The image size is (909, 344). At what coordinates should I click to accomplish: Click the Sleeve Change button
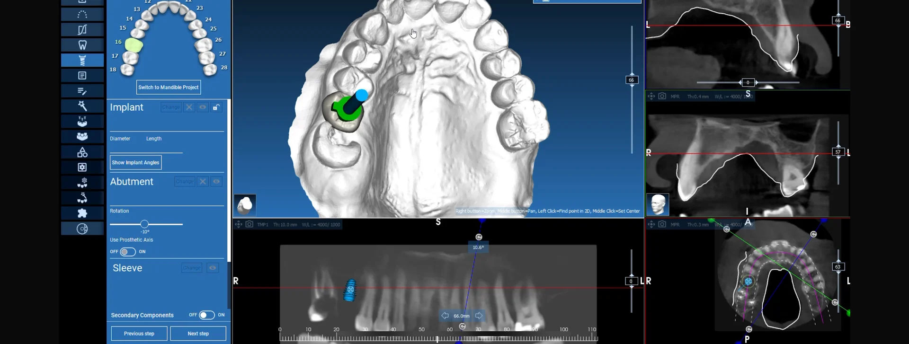coord(192,268)
